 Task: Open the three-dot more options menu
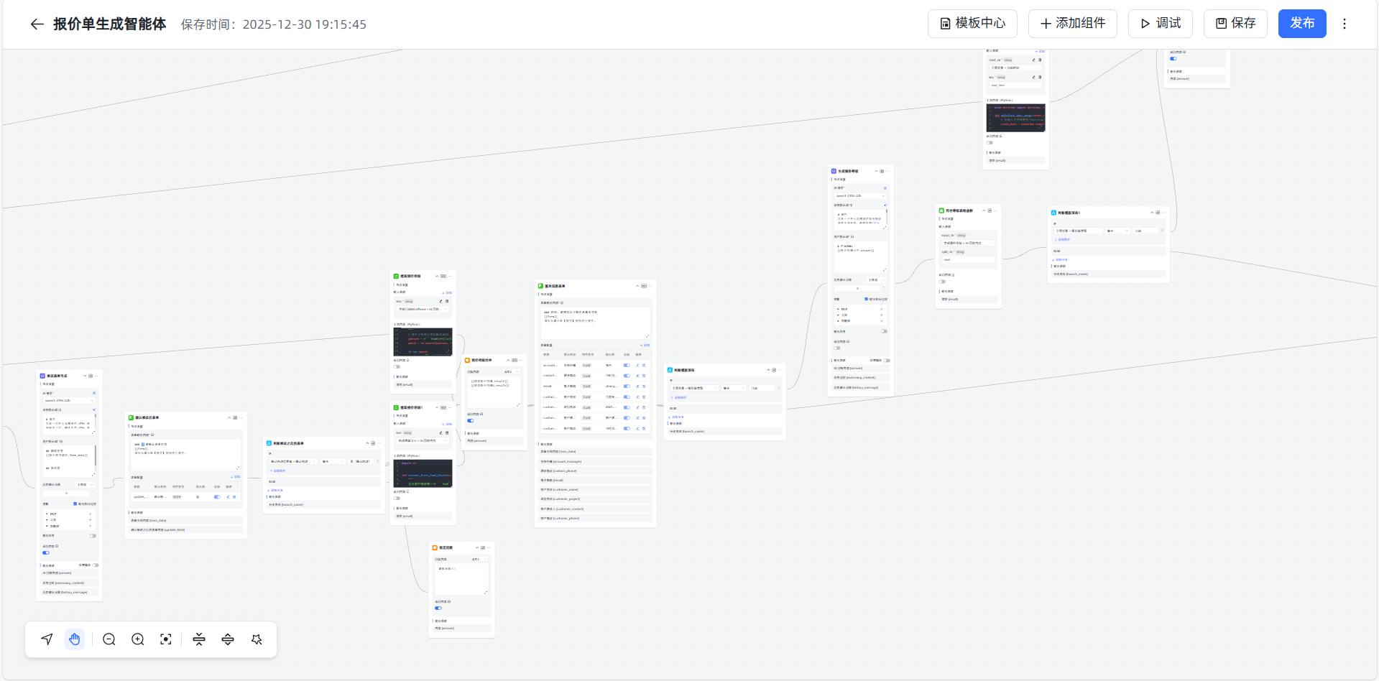click(1345, 24)
